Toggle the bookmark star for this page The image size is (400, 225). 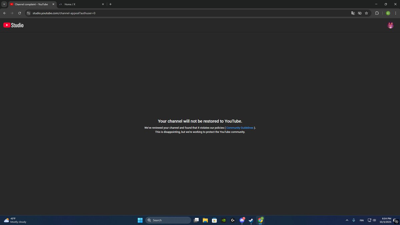pos(366,13)
